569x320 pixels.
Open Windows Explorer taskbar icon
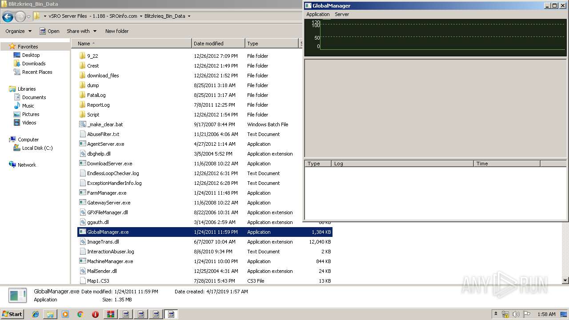(x=50, y=314)
